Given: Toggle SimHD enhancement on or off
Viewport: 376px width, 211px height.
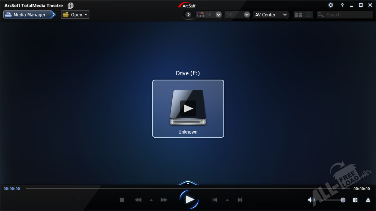Looking at the screenshot, I should pos(204,15).
